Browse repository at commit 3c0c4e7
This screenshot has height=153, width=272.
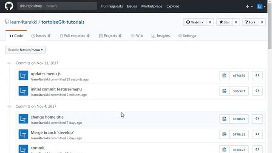coord(257,91)
